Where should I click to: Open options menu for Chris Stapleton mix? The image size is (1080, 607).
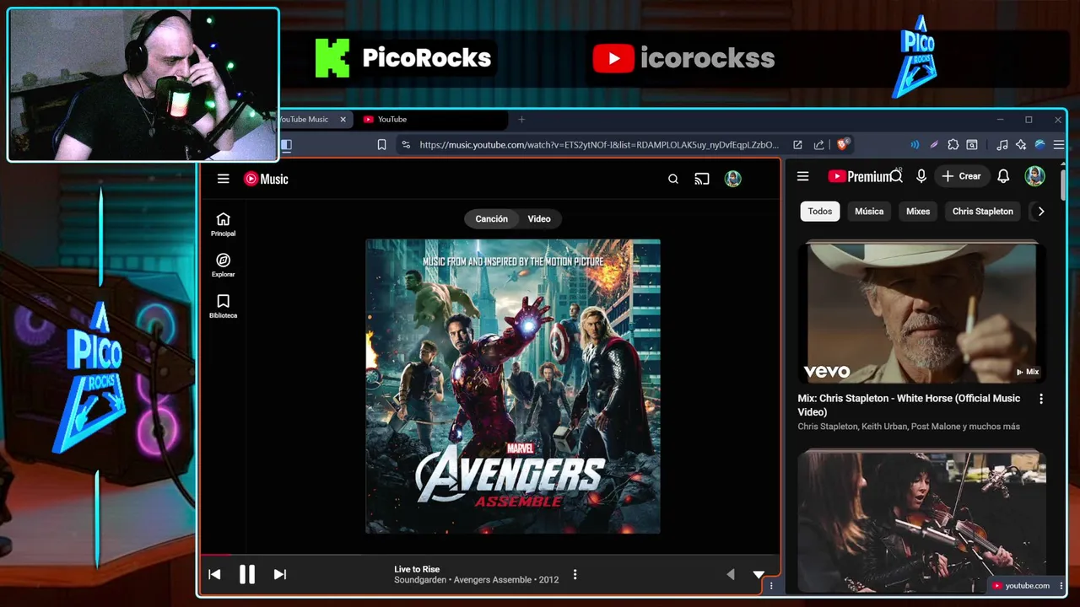[1040, 399]
